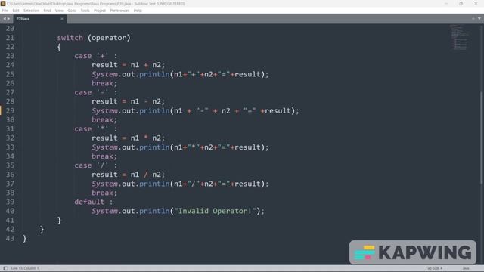The height and width of the screenshot is (272, 484).
Task: Click the opening brace on line 22
Action: (59, 47)
